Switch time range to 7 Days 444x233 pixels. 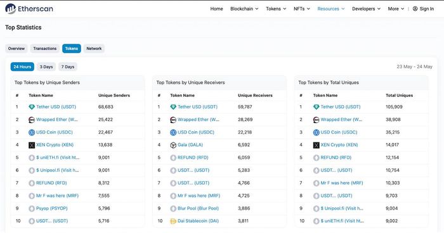[68, 66]
